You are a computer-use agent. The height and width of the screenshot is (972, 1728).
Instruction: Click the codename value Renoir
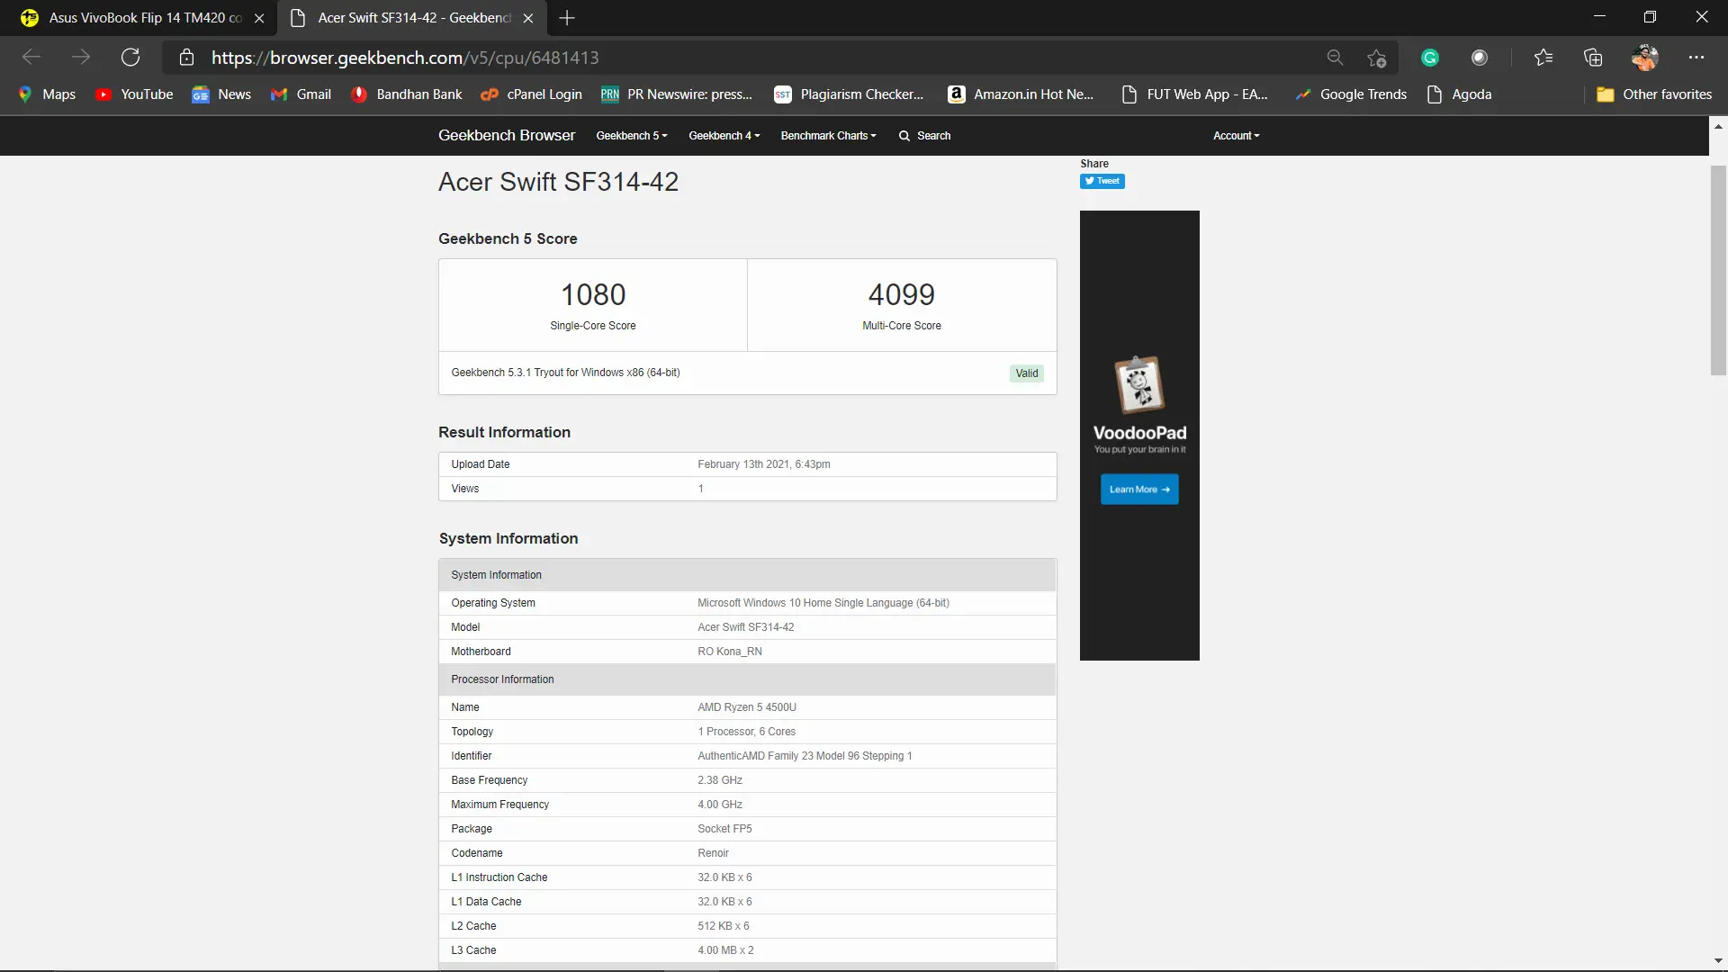(714, 853)
